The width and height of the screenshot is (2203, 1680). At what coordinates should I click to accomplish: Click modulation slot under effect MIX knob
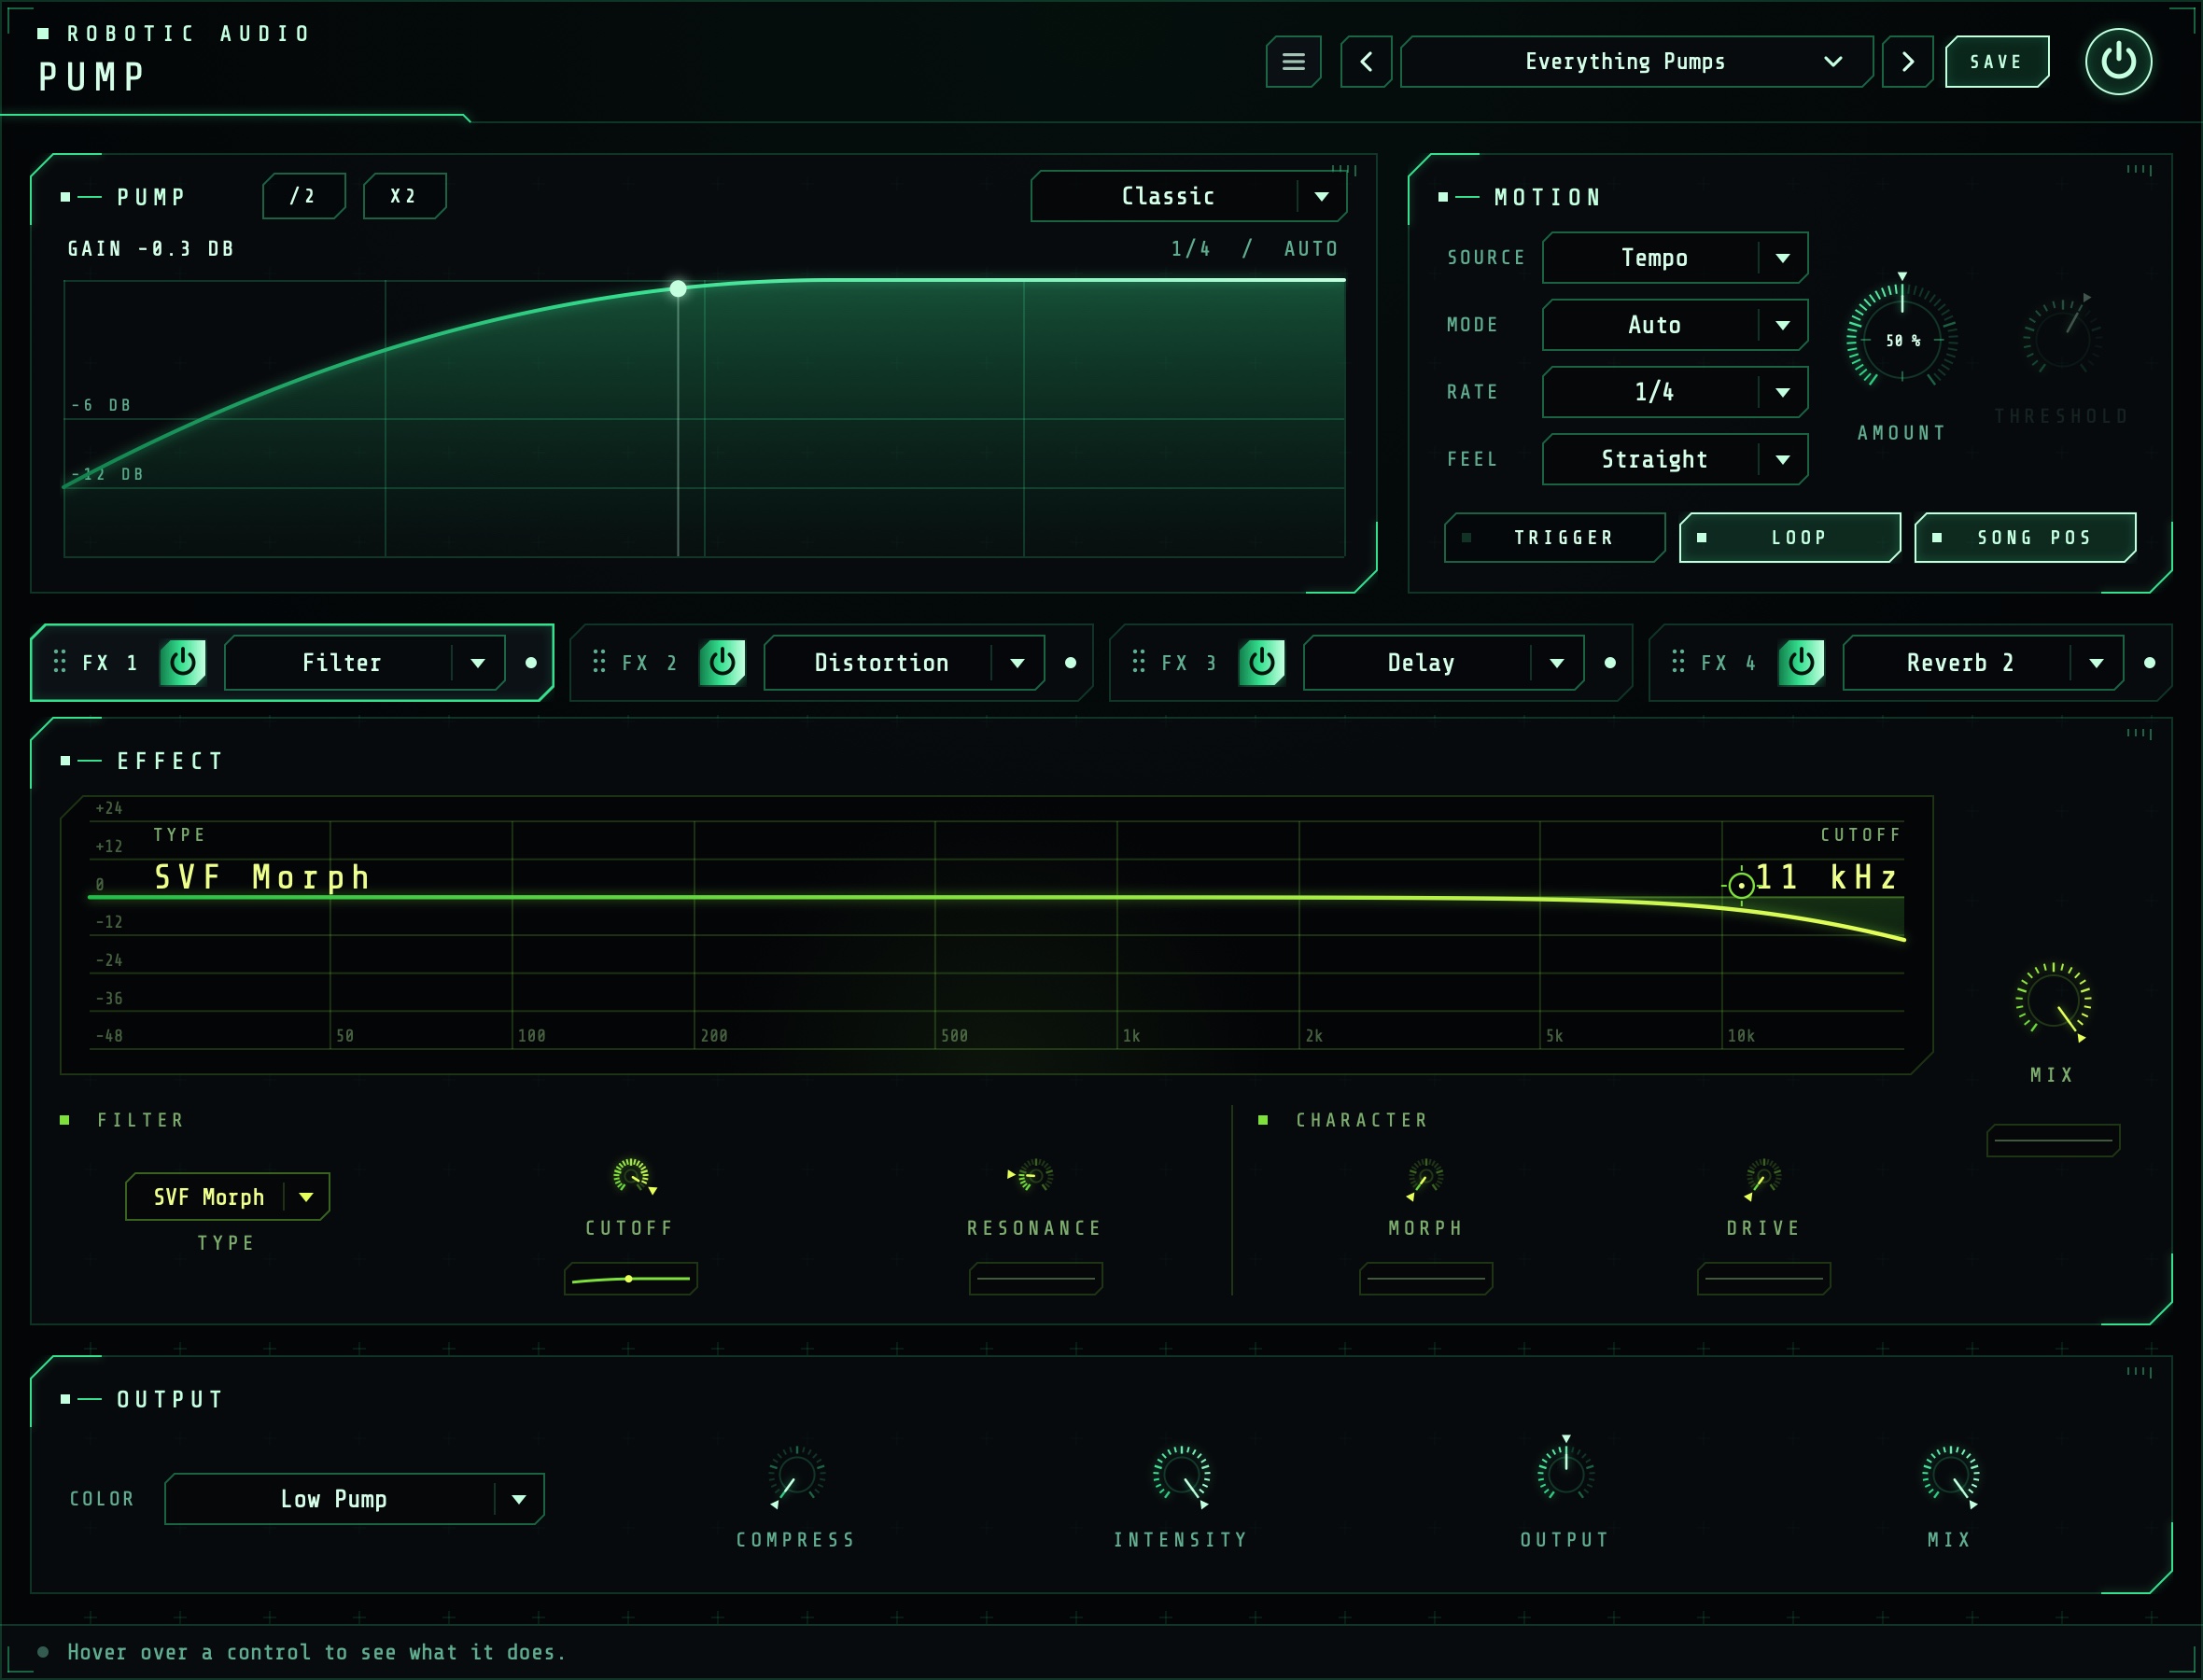coord(2053,1140)
